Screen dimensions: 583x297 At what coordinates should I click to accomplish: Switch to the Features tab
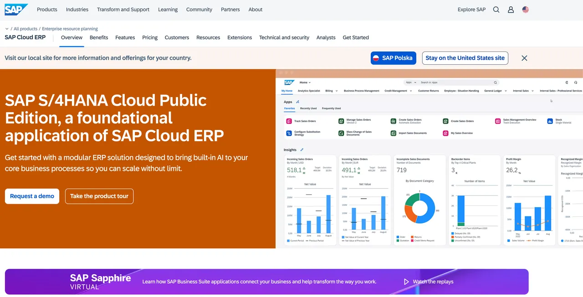(x=125, y=37)
